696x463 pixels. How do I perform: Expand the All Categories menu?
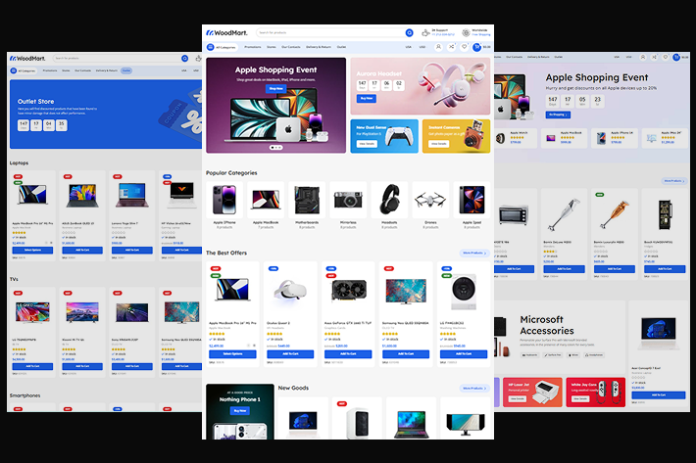(222, 47)
